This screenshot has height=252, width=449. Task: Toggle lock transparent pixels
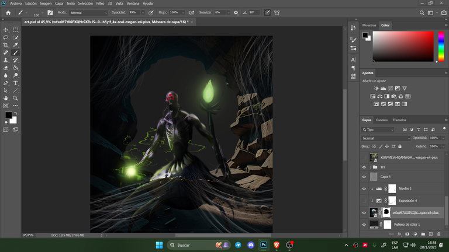(x=374, y=146)
